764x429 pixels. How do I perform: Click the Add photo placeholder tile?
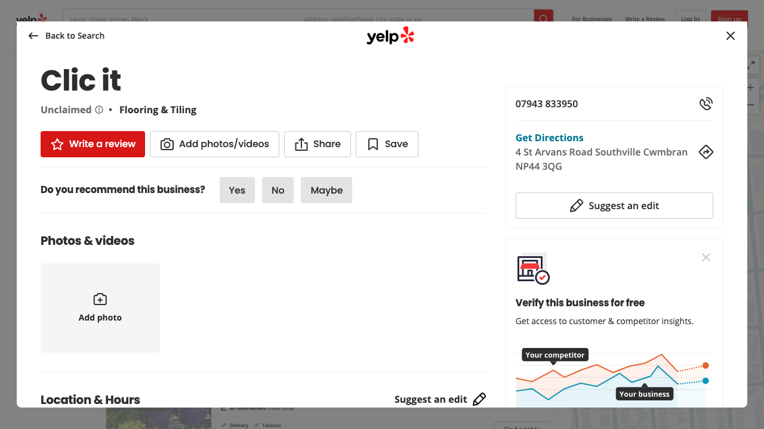point(100,307)
